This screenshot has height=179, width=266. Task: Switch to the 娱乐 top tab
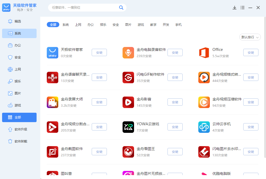coord(103,25)
